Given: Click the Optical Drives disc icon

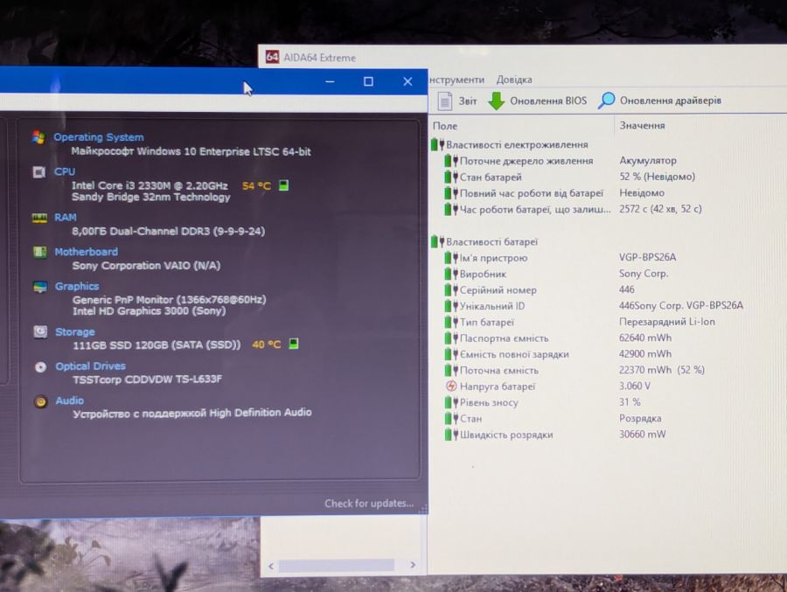Looking at the screenshot, I should (x=40, y=367).
